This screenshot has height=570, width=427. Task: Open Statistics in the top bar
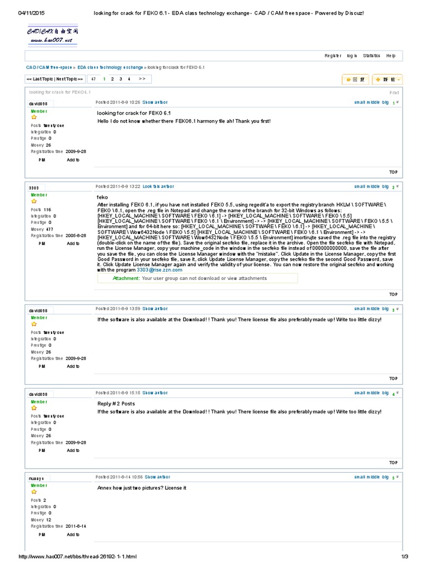pos(371,56)
